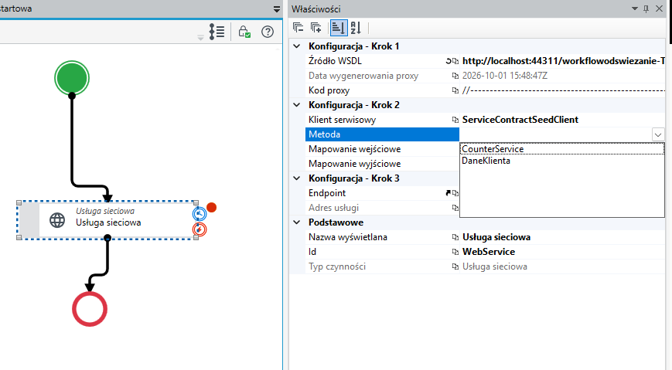Click the property marker icon for Adres usługi

pyautogui.click(x=455, y=208)
